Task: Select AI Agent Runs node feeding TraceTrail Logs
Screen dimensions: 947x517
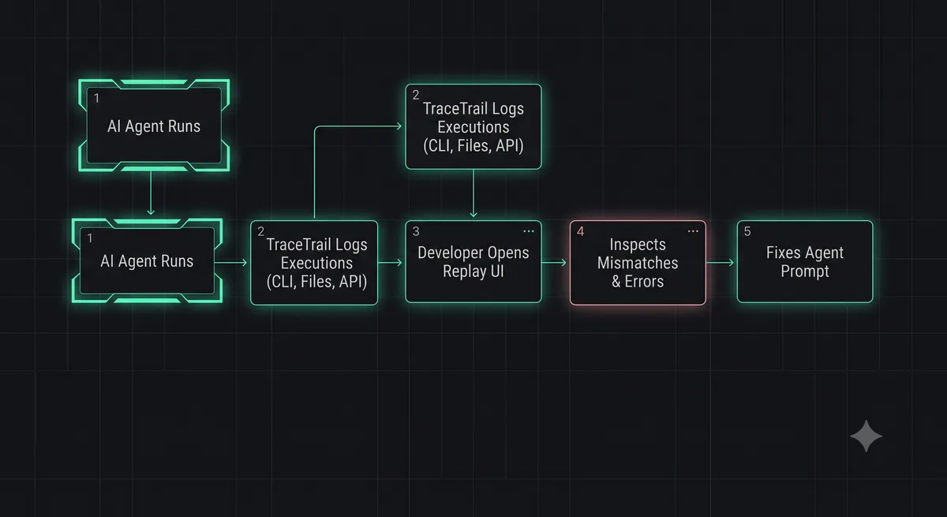Action: [x=147, y=262]
